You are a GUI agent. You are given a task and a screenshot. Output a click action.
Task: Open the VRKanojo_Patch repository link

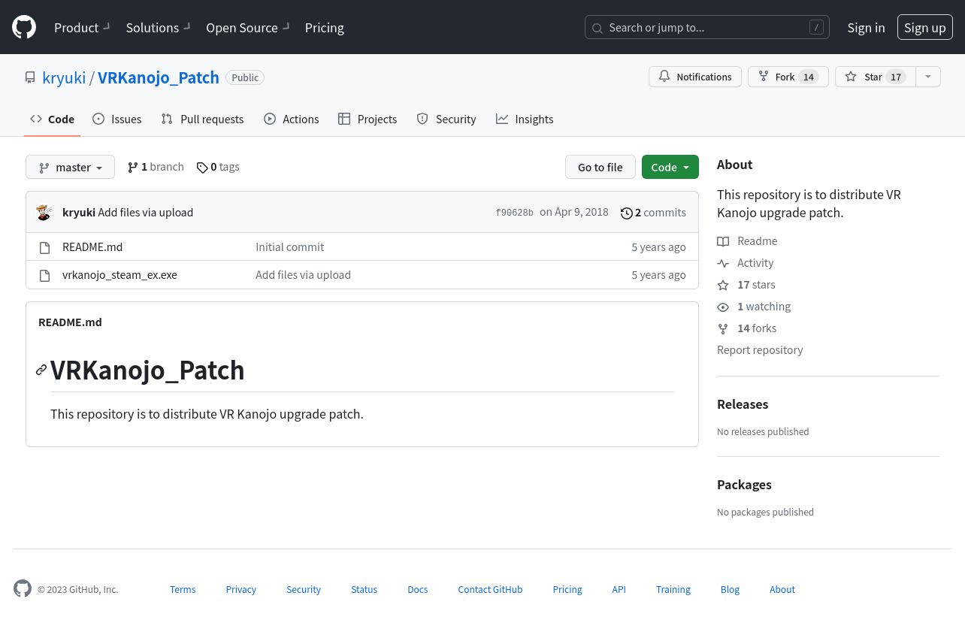pos(159,77)
